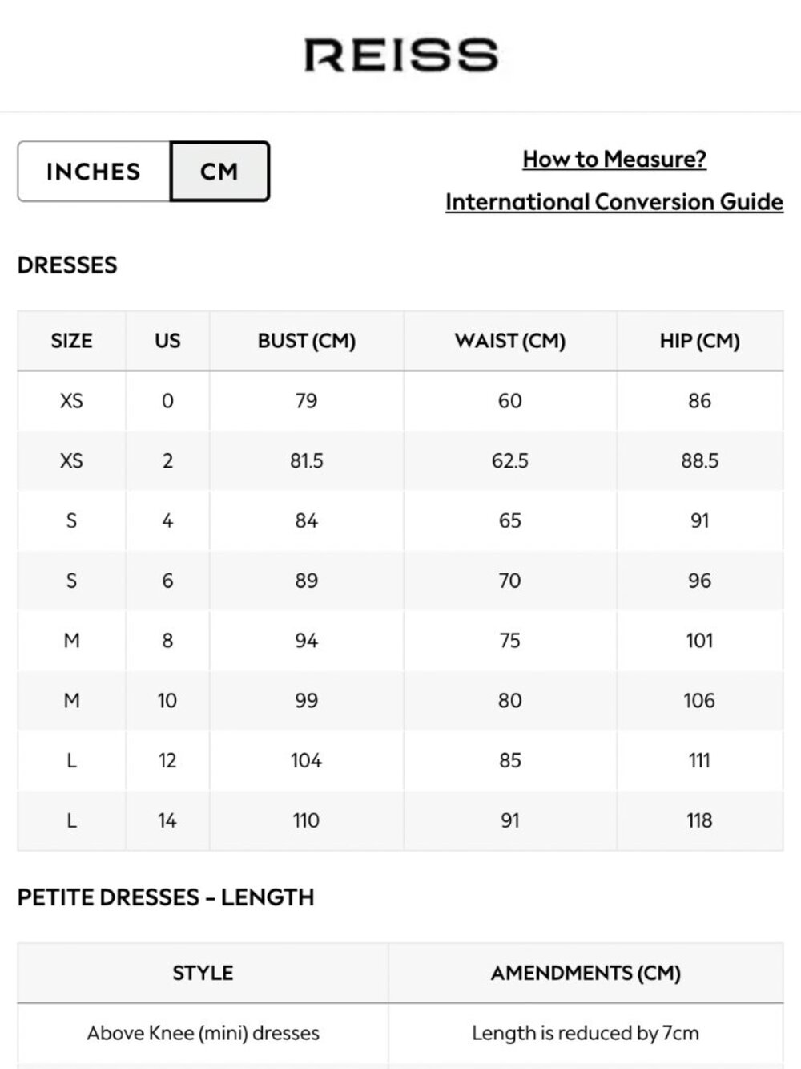The width and height of the screenshot is (801, 1069).
Task: Click the REISS logo
Action: (400, 55)
